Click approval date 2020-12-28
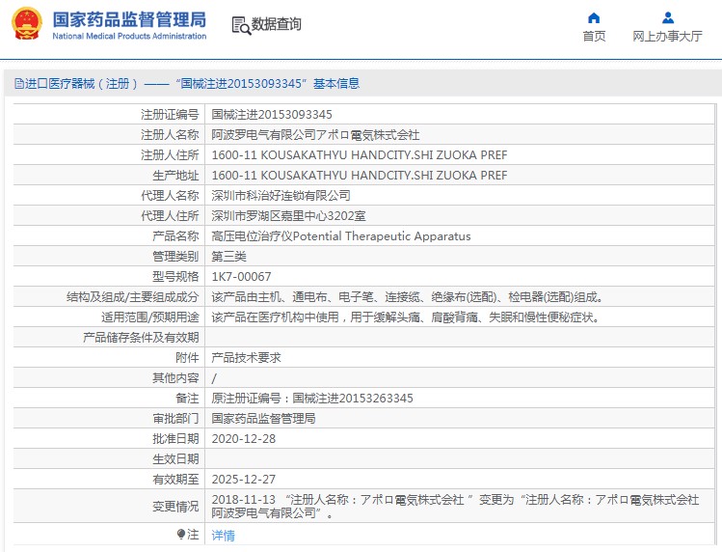The image size is (722, 552). tap(244, 439)
